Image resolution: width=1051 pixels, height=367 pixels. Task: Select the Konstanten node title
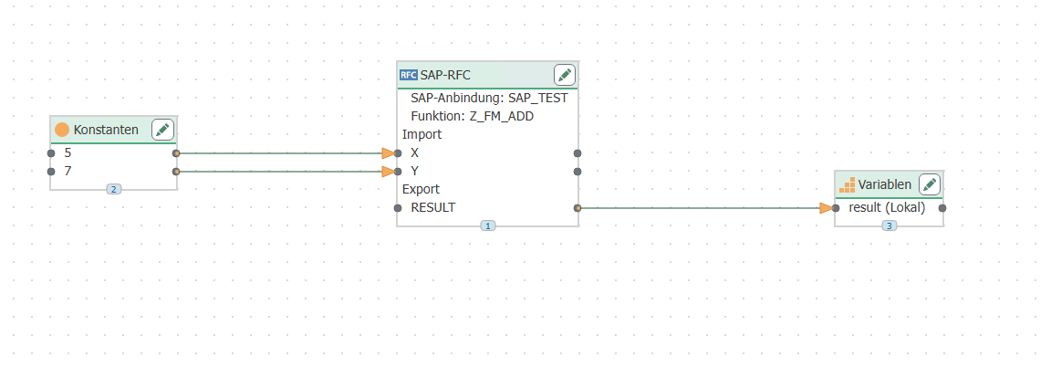point(106,130)
